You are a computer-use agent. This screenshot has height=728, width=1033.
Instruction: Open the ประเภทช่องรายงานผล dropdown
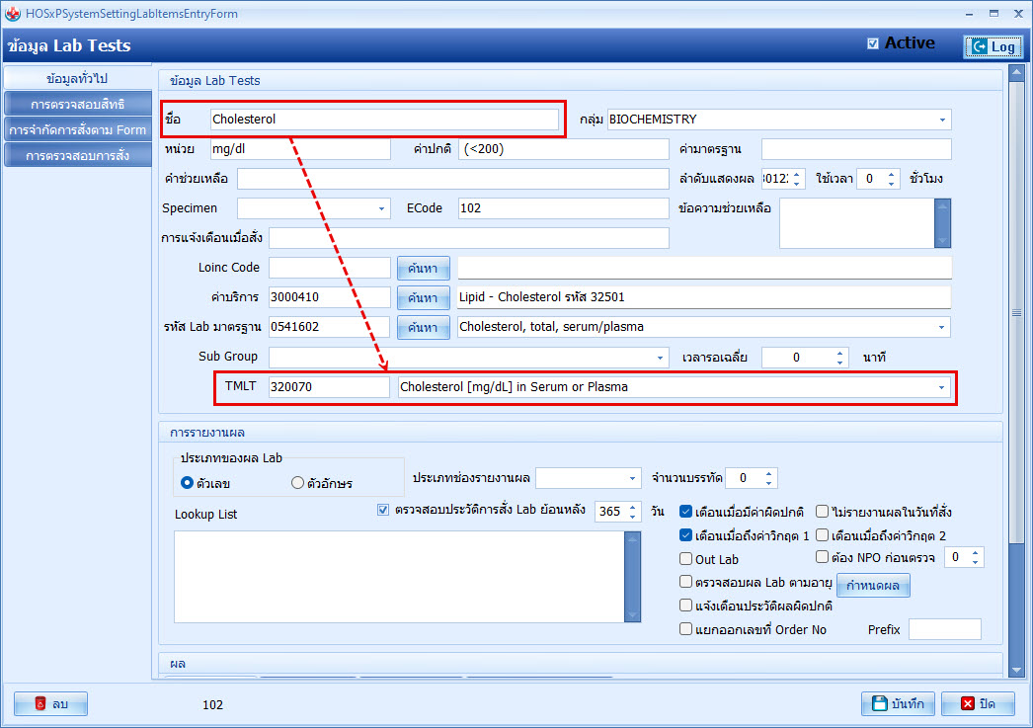click(x=632, y=478)
